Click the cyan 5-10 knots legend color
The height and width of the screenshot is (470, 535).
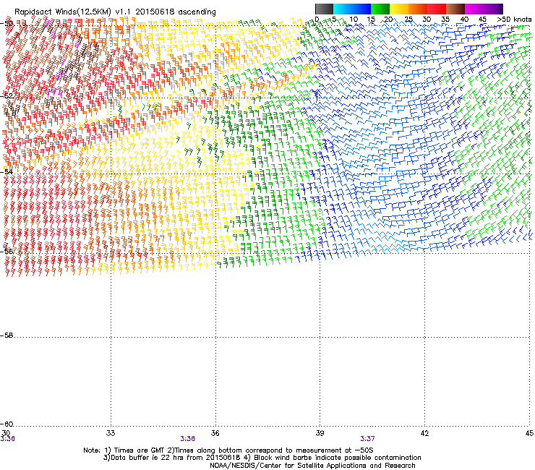coord(343,9)
